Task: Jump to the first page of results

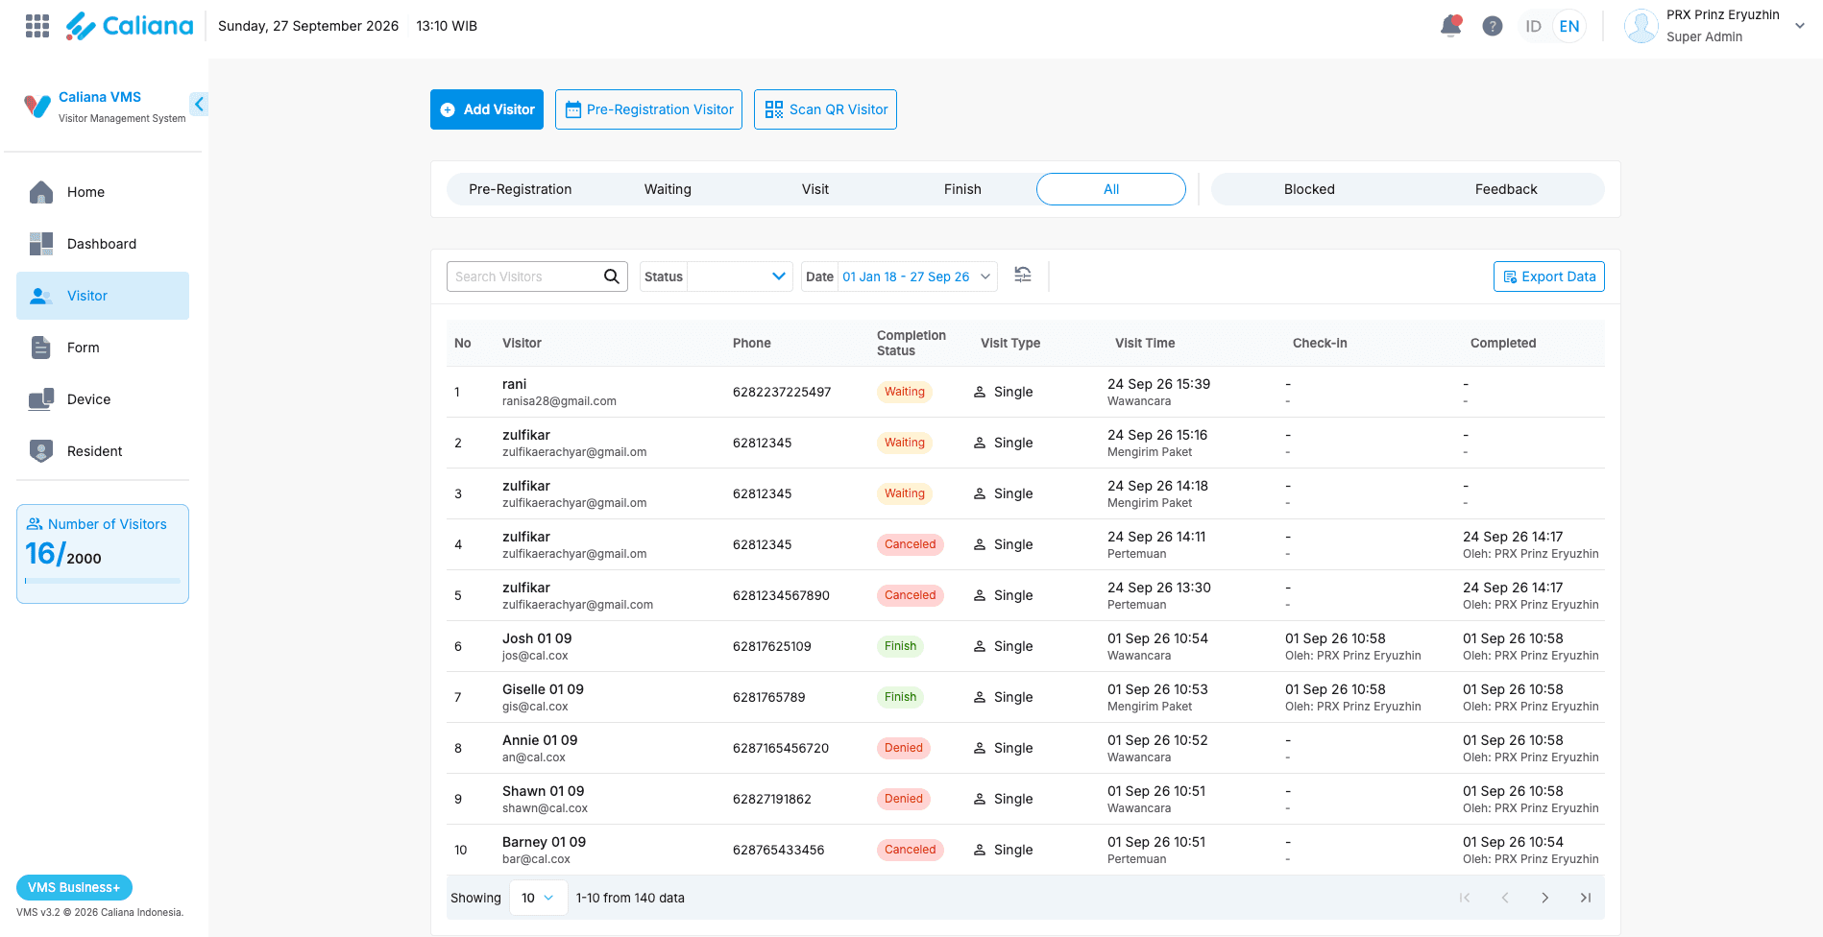Action: (1465, 898)
